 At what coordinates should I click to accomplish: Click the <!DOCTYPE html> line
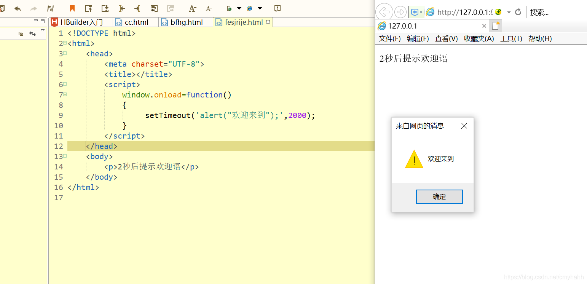pos(102,33)
